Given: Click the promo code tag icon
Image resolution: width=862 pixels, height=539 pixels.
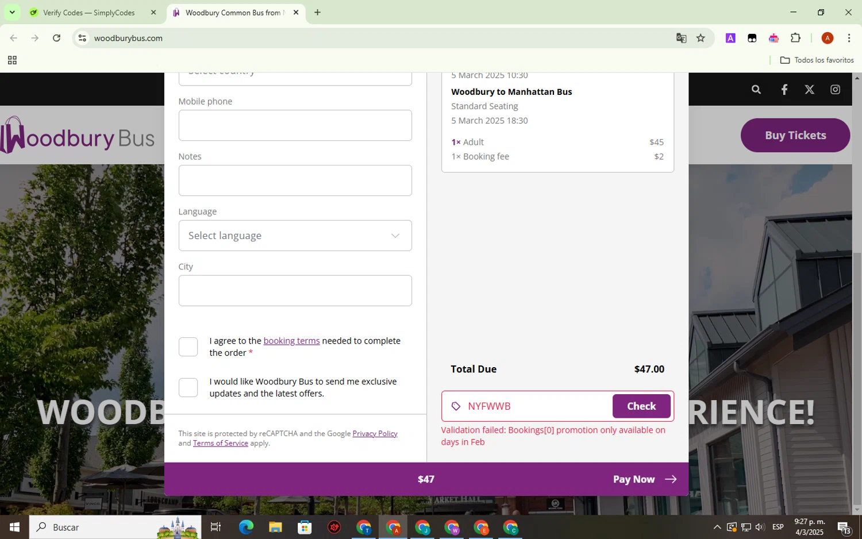Looking at the screenshot, I should pos(456,406).
